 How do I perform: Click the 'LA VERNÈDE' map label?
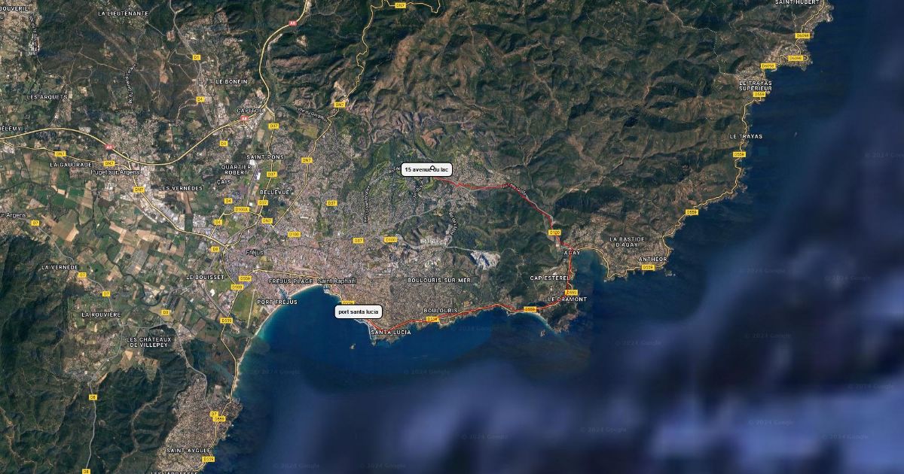point(61,267)
